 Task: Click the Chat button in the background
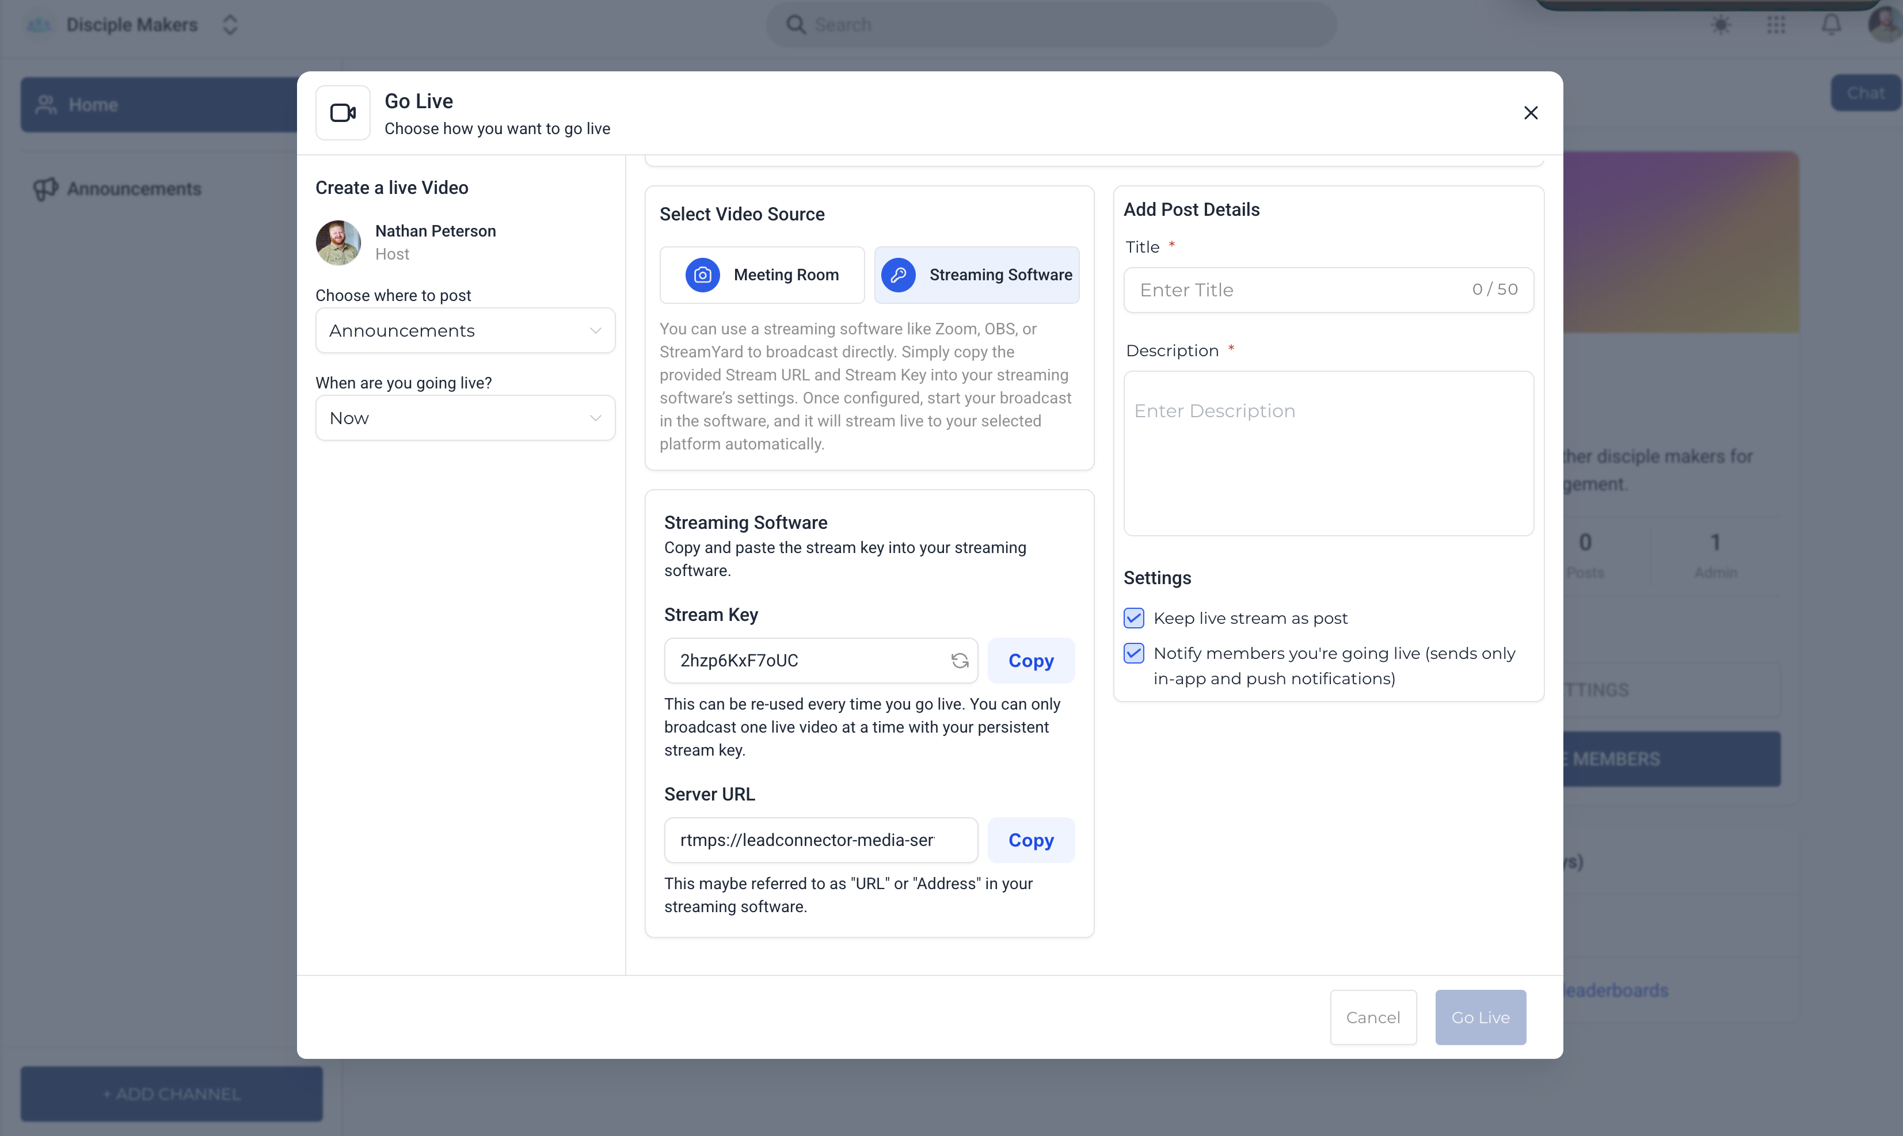(1866, 93)
